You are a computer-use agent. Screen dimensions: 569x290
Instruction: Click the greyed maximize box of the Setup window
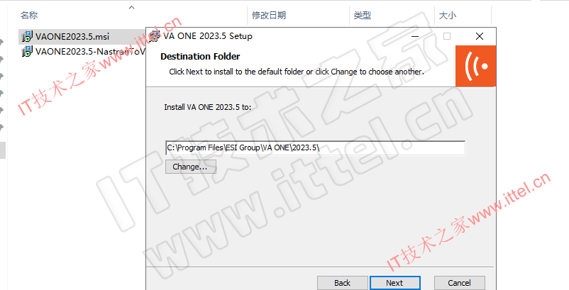(x=447, y=36)
